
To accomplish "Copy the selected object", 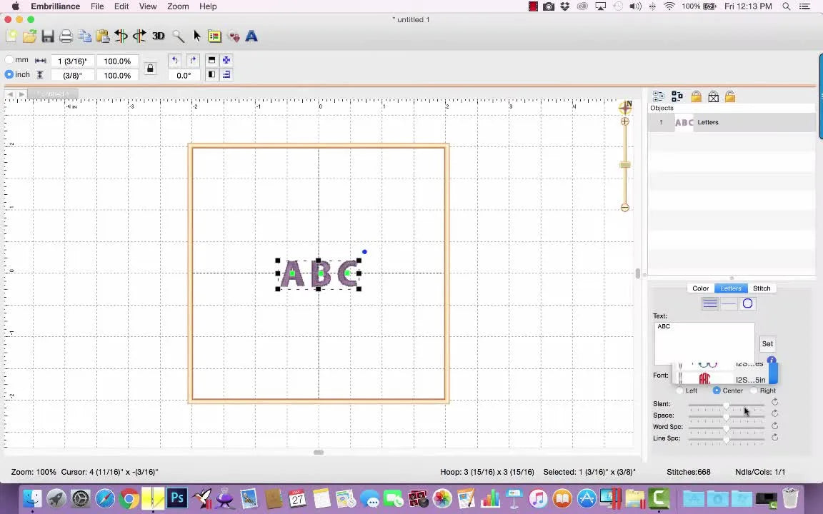I will pyautogui.click(x=84, y=36).
